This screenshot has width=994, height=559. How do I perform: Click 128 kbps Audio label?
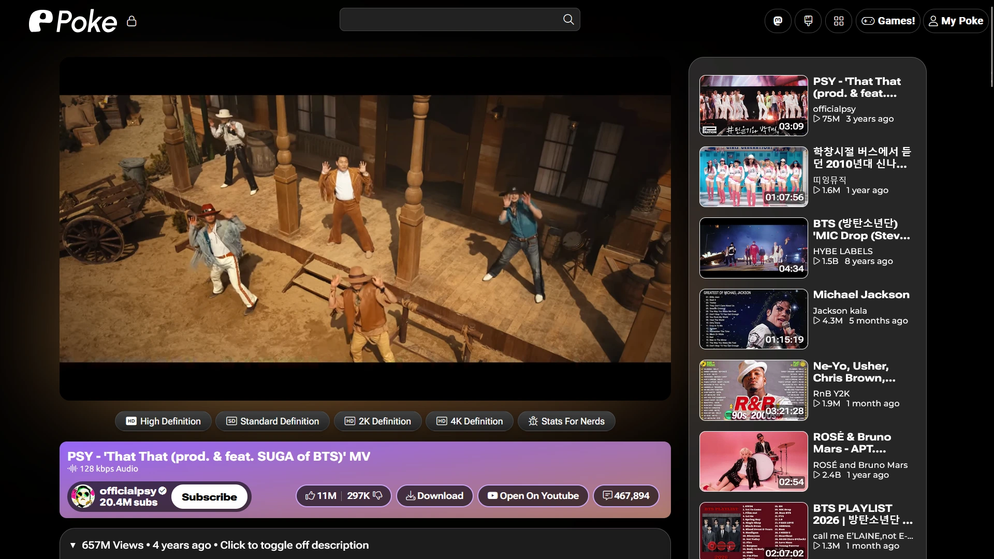click(x=109, y=469)
